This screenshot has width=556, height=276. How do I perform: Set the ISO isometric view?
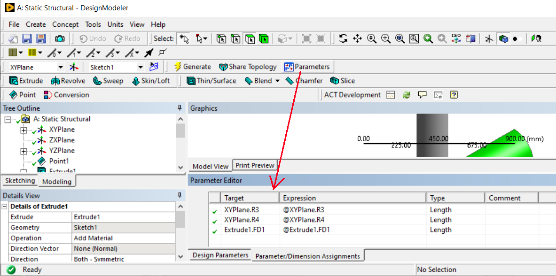[456, 38]
